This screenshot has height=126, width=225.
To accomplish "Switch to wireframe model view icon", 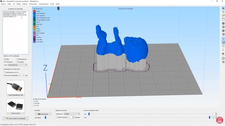I will pos(223,46).
